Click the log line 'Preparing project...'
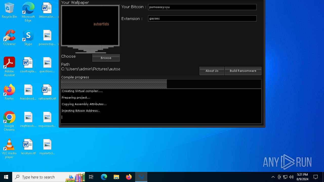The width and height of the screenshot is (324, 182). [x=76, y=98]
